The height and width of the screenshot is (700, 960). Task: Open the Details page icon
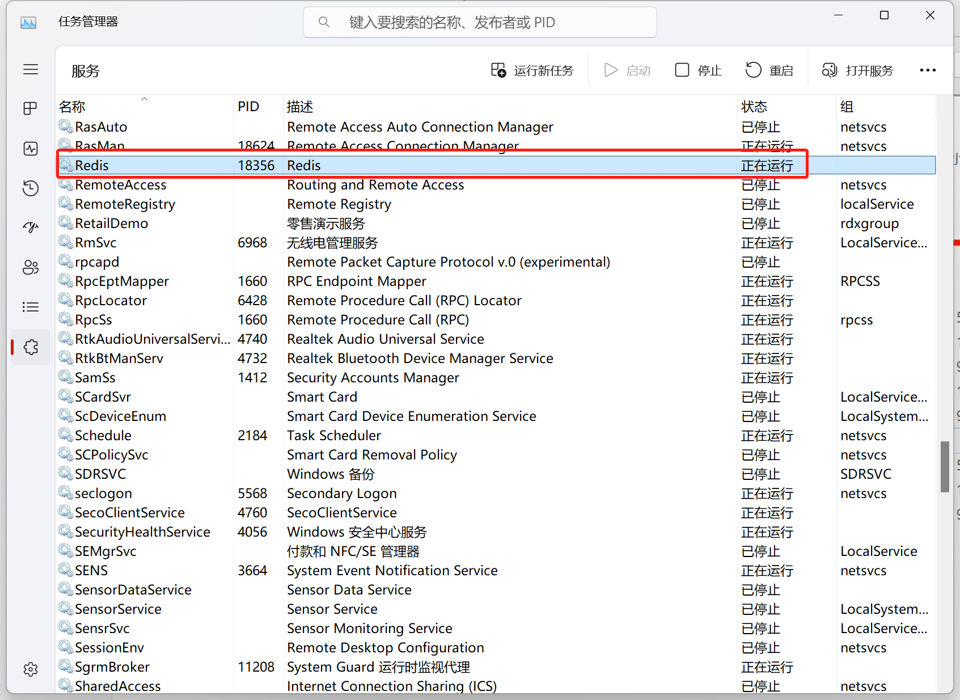click(31, 307)
